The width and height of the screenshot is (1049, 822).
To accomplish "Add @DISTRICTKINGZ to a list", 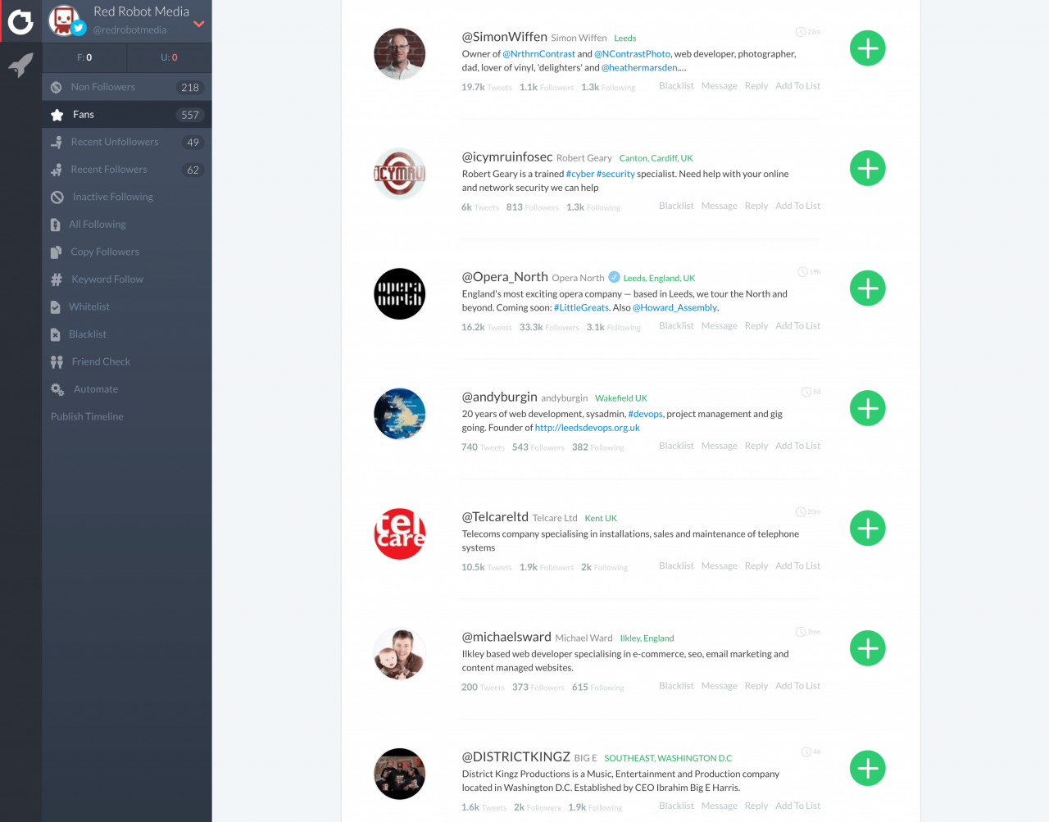I will click(x=797, y=806).
